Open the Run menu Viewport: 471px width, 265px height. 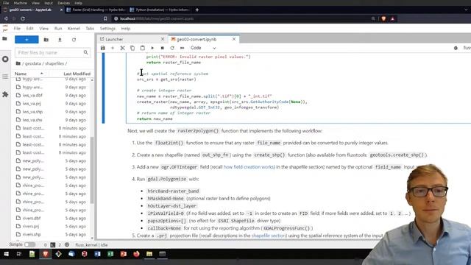point(58,29)
